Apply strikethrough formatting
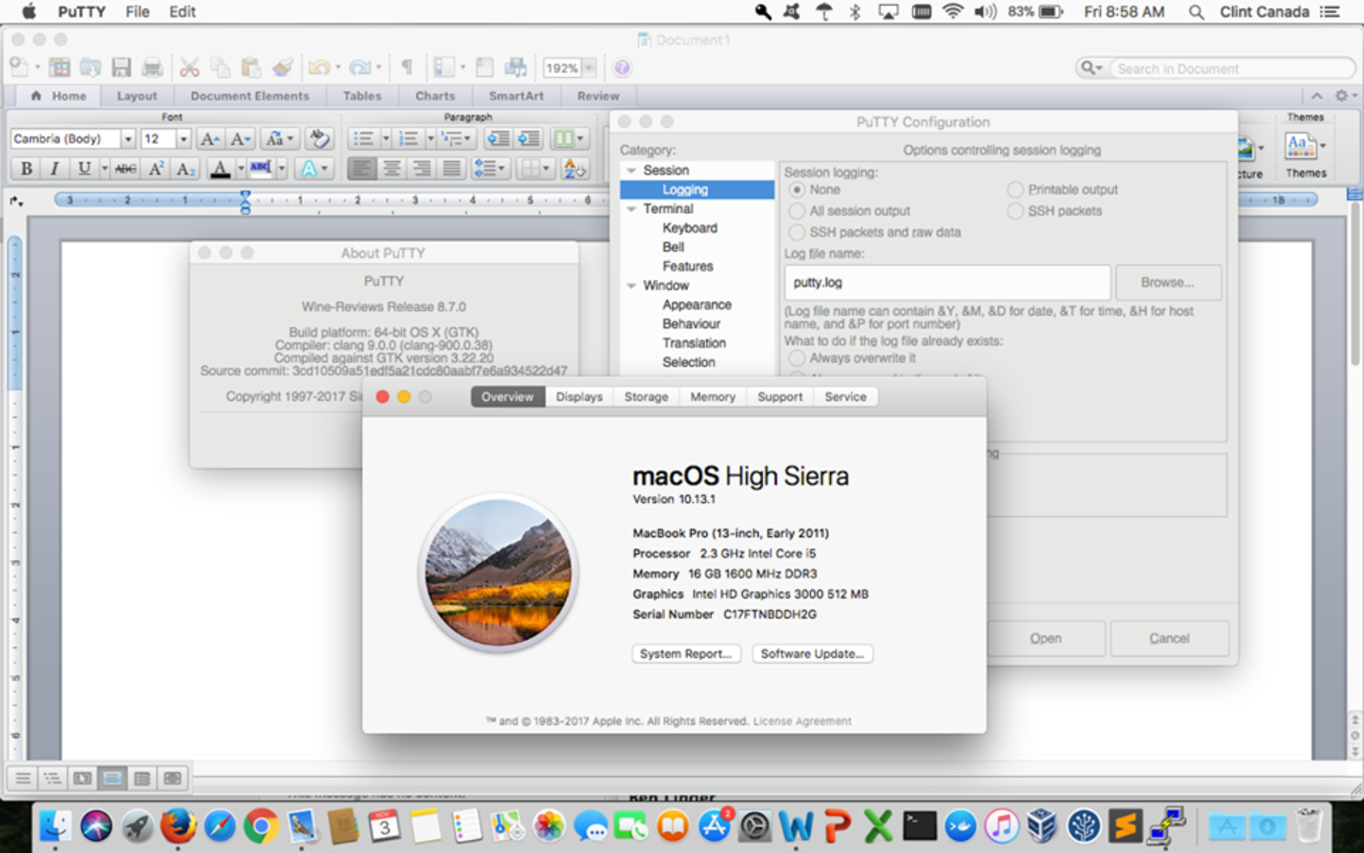Viewport: 1364px width, 853px height. coord(125,169)
